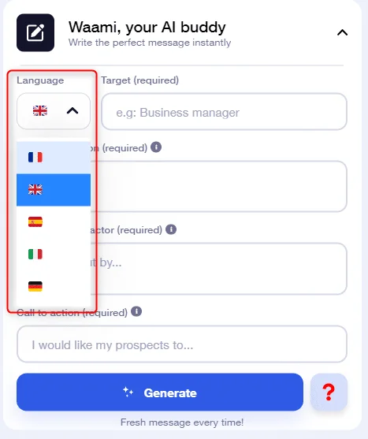The height and width of the screenshot is (439, 368).
Task: Choose the Spanish flag option
Action: 54,222
